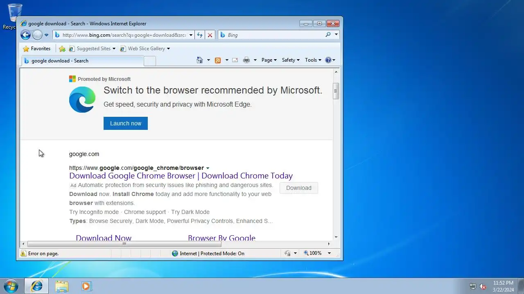Expand the Print options arrow
The width and height of the screenshot is (524, 294).
(x=255, y=60)
